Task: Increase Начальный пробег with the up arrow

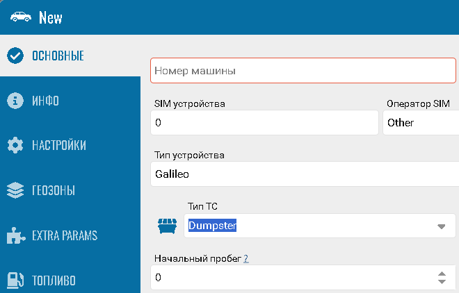Action: [x=441, y=274]
